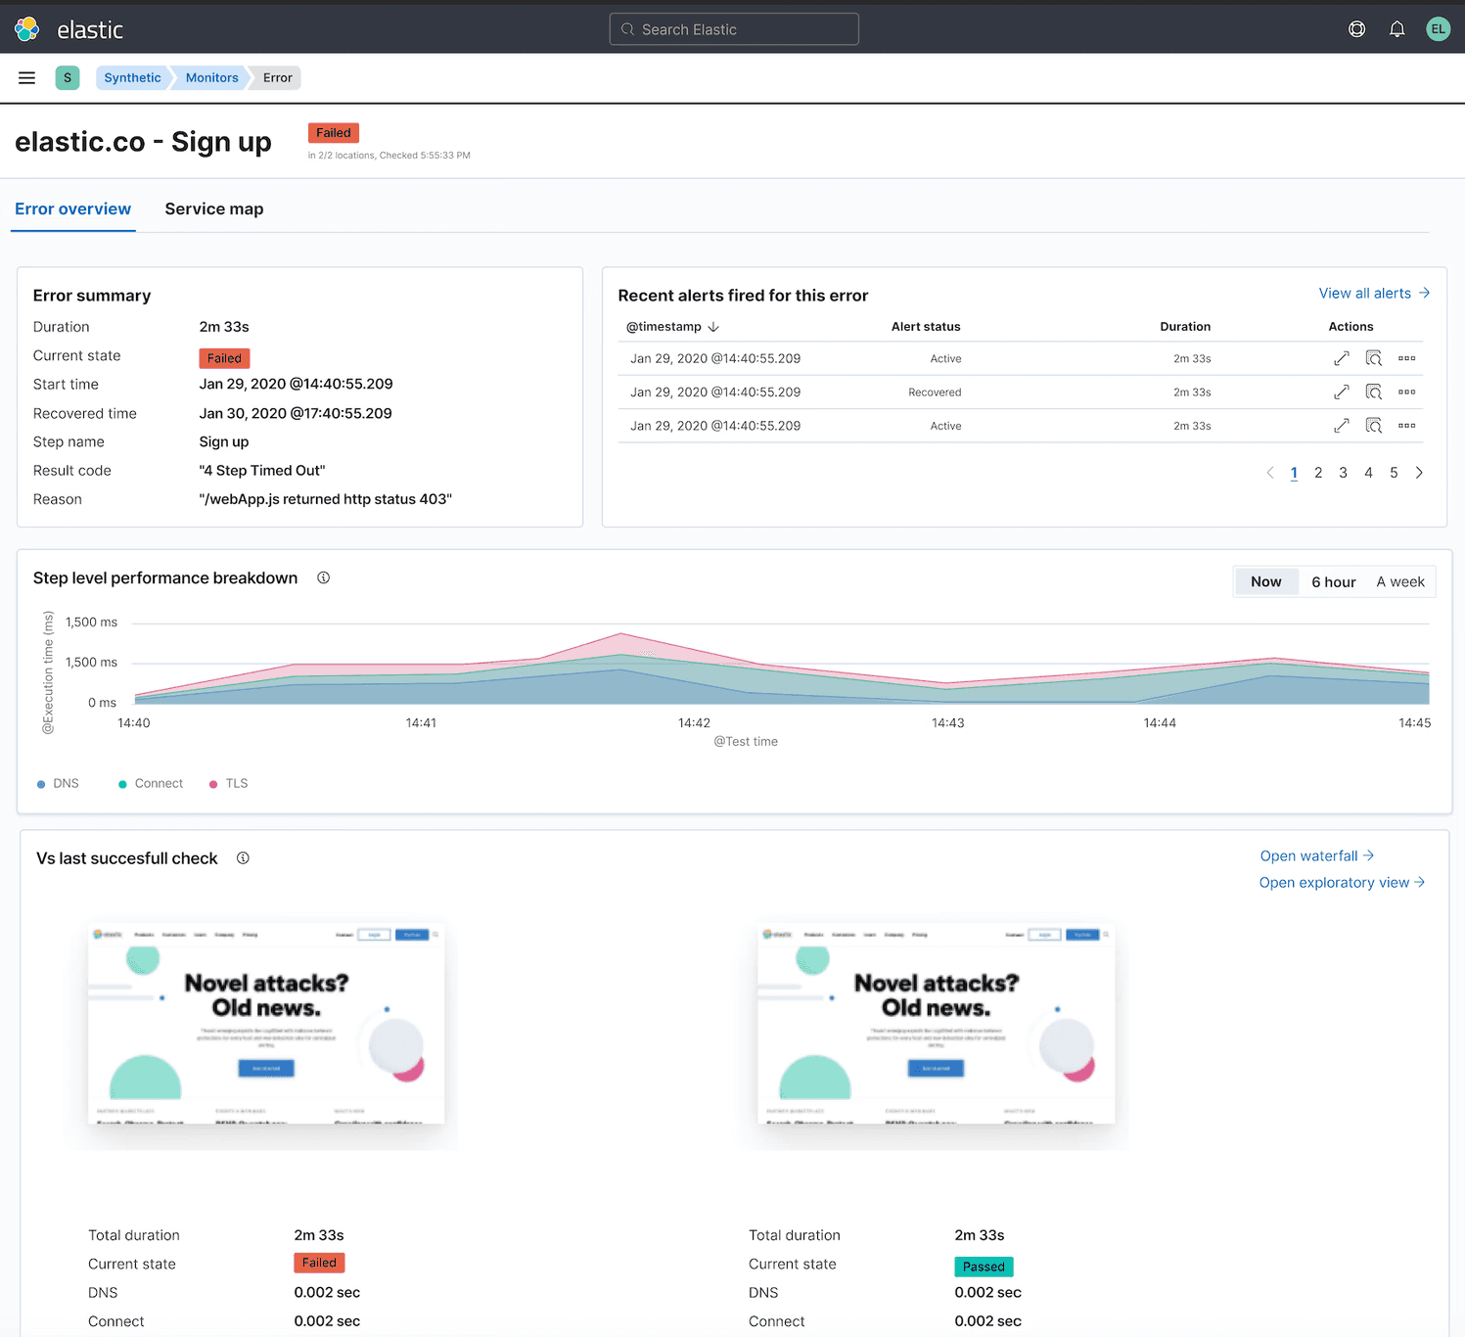This screenshot has height=1337, width=1465.
Task: Open exploratory view link
Action: click(1342, 882)
